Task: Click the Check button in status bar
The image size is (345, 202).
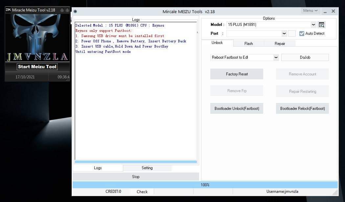Action: 142,192
